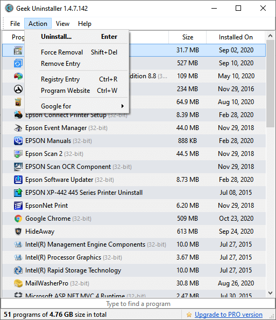Select the MailWasherPro row text
276x320 pixels.
57,283
